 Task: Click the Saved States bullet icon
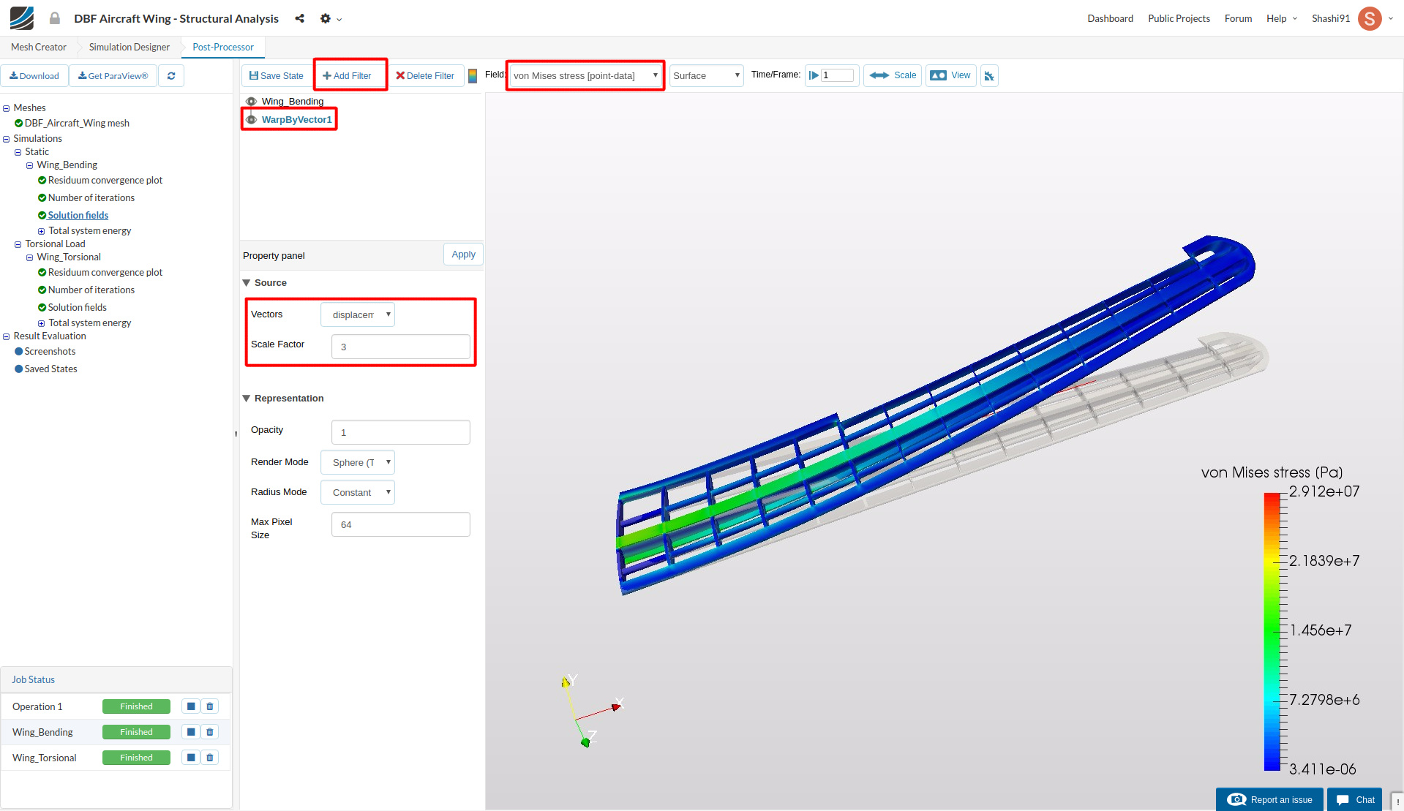18,369
